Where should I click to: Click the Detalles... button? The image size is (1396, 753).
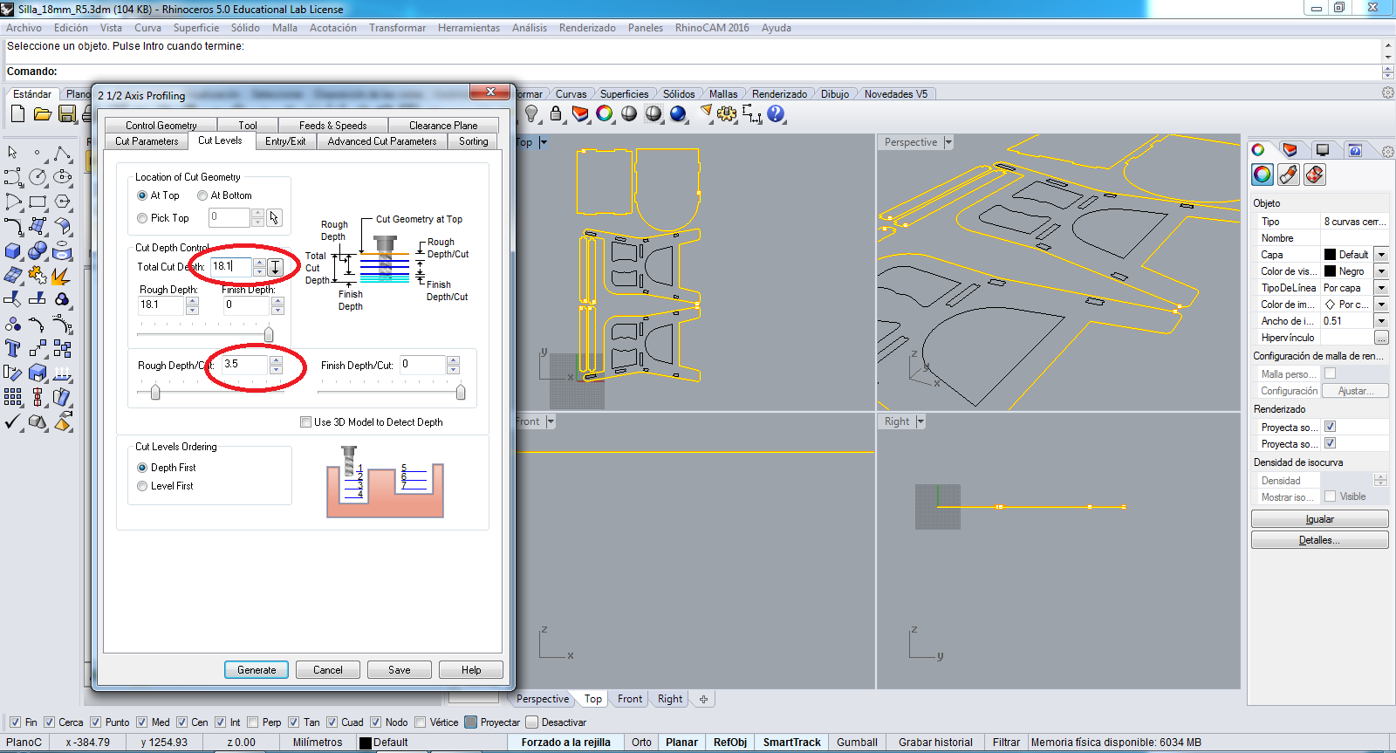[x=1319, y=540]
